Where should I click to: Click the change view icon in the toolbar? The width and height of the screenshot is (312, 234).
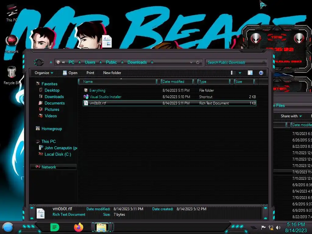pyautogui.click(x=233, y=73)
